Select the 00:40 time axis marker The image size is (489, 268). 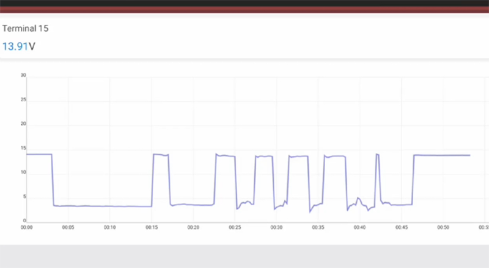pos(359,227)
